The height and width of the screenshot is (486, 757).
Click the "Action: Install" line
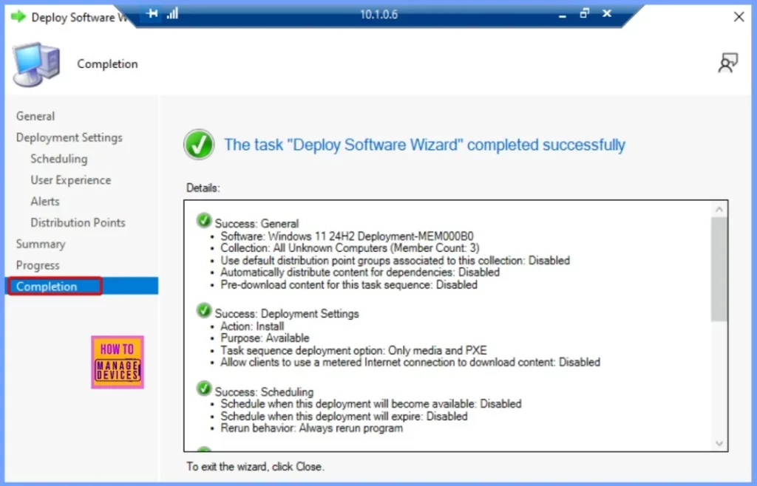(252, 326)
